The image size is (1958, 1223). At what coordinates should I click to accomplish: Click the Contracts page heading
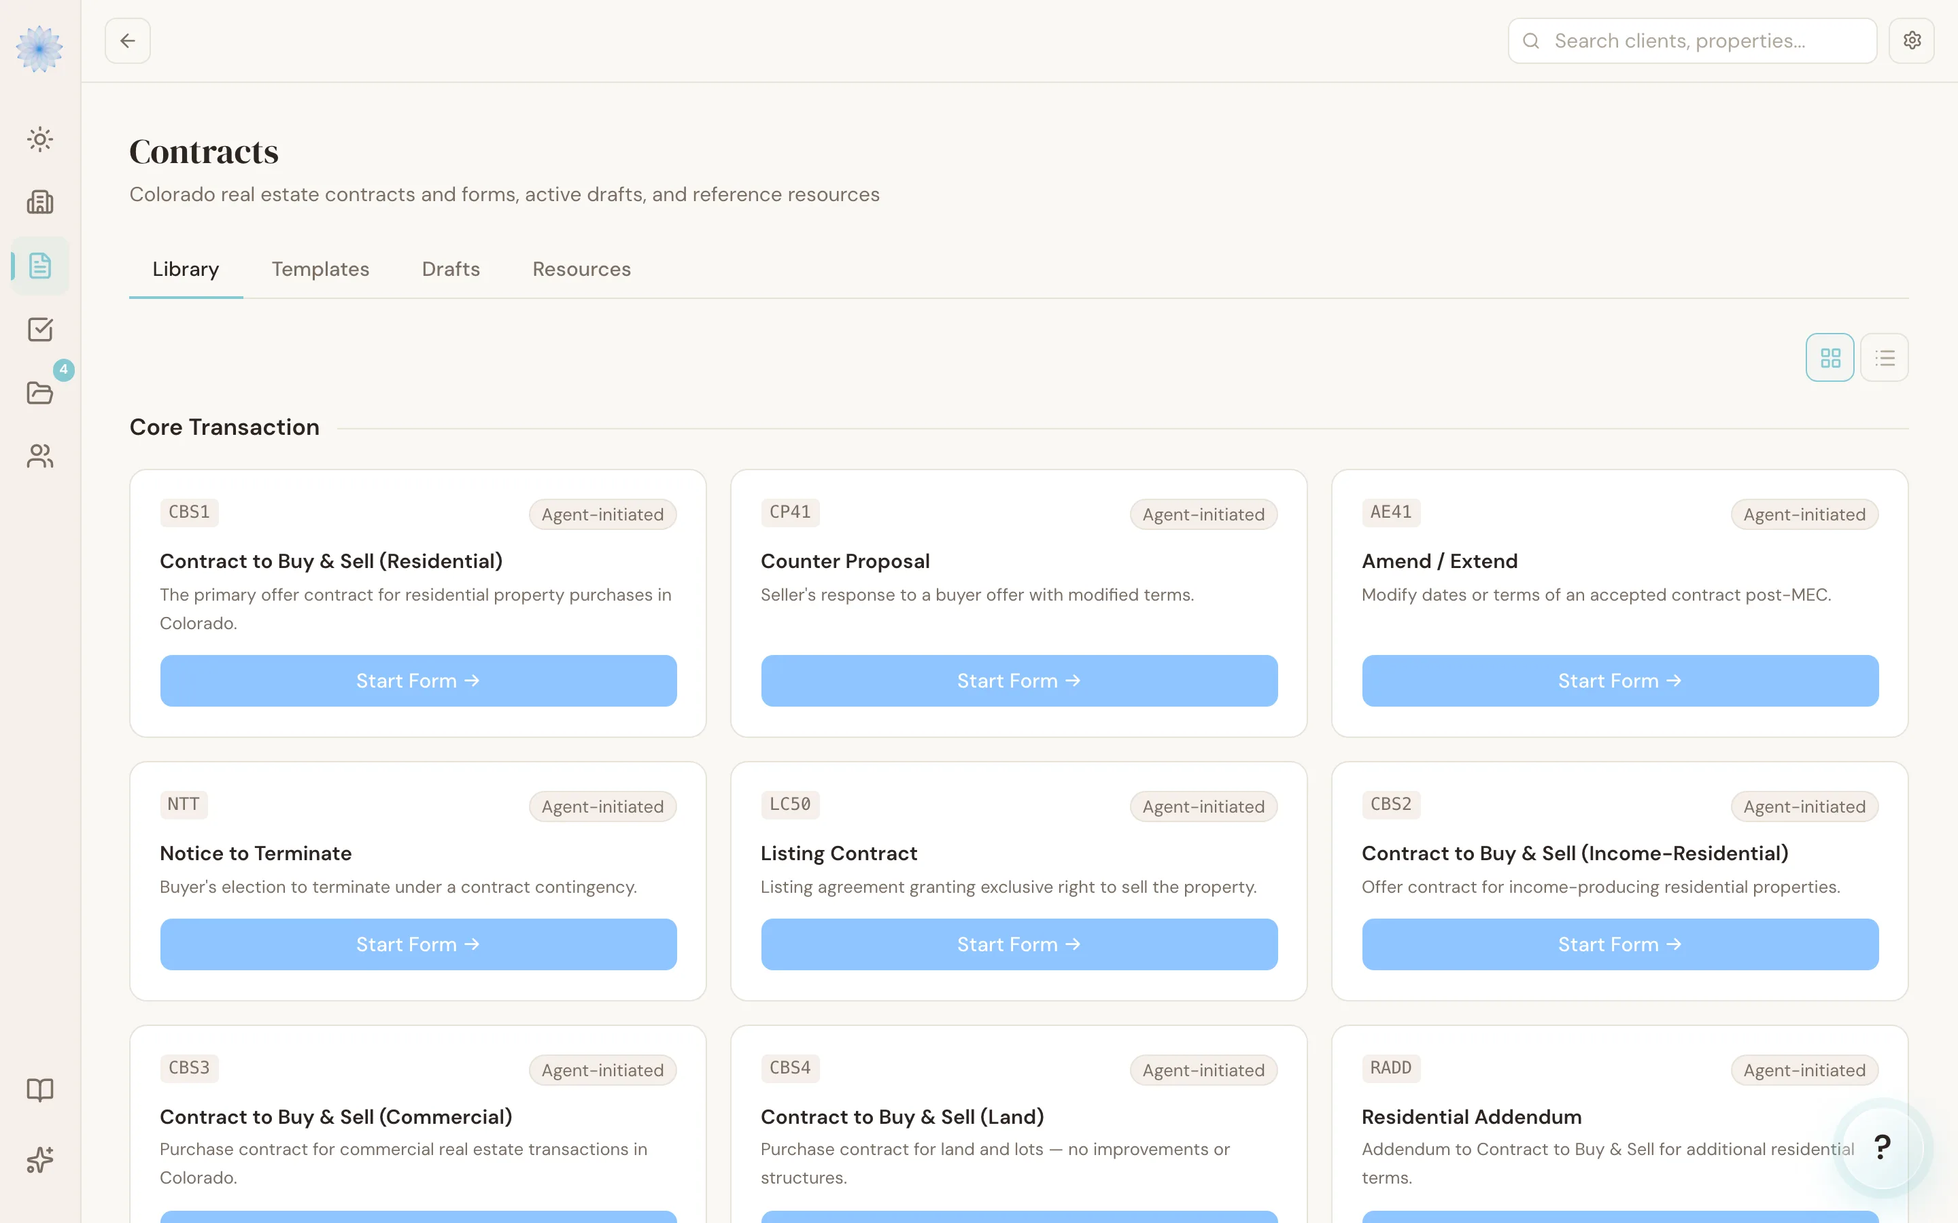pyautogui.click(x=204, y=152)
